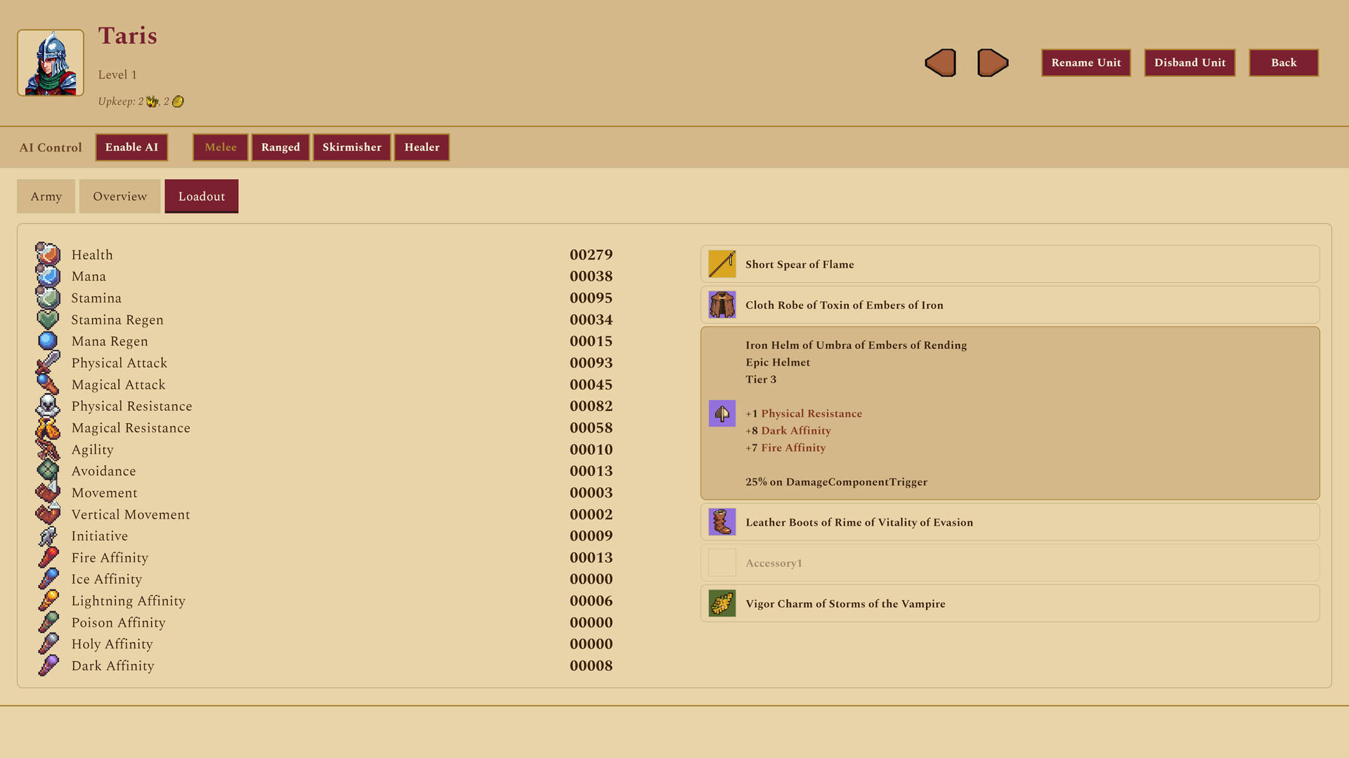Collapse the Iron Helm of Umbra details
The height and width of the screenshot is (758, 1349).
click(1010, 413)
